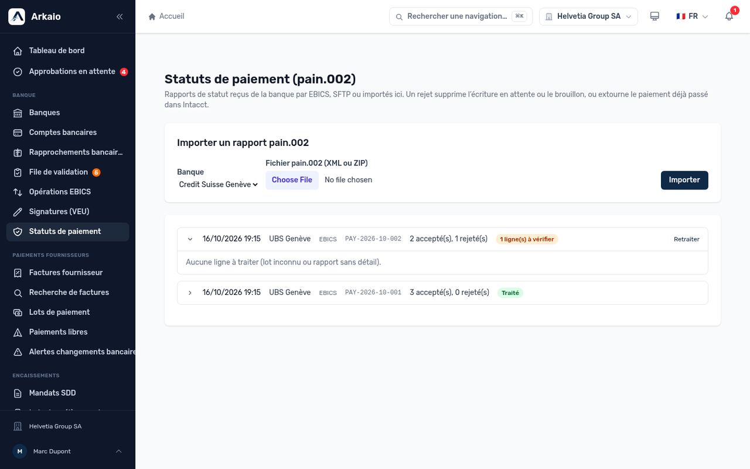Click the Arkaio logo icon

click(x=16, y=16)
